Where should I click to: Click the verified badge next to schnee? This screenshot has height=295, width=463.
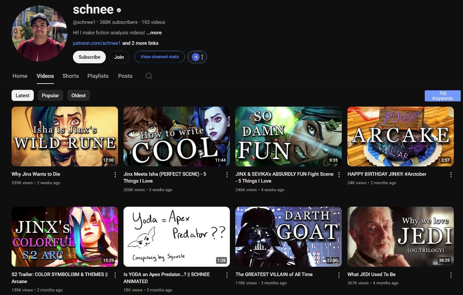tap(119, 10)
